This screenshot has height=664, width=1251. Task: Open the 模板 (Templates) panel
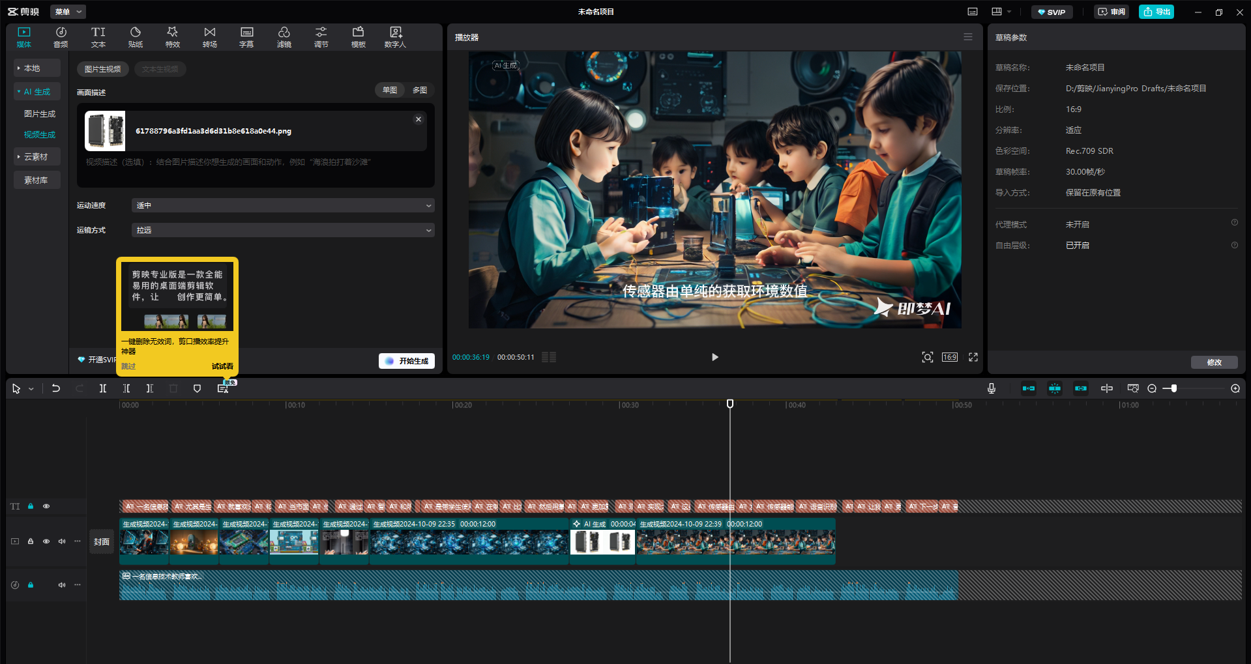tap(358, 37)
